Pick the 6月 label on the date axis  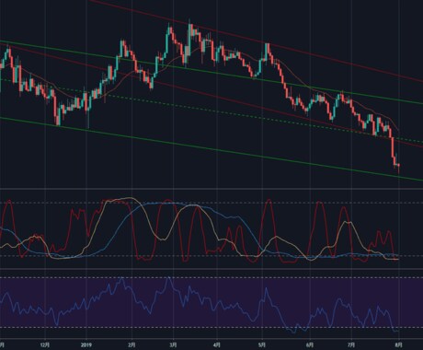[310, 344]
